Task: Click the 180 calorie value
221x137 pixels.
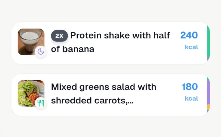Action: click(x=190, y=87)
